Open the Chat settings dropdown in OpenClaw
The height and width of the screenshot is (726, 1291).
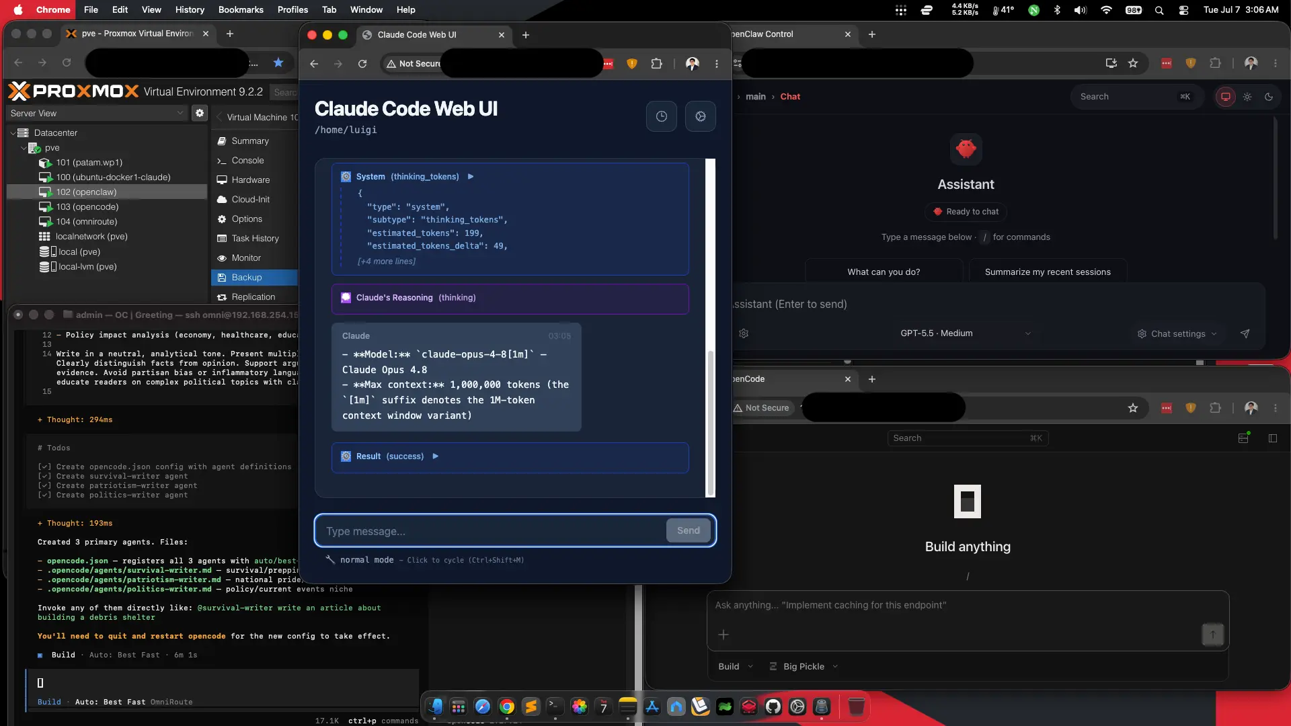pos(1177,334)
